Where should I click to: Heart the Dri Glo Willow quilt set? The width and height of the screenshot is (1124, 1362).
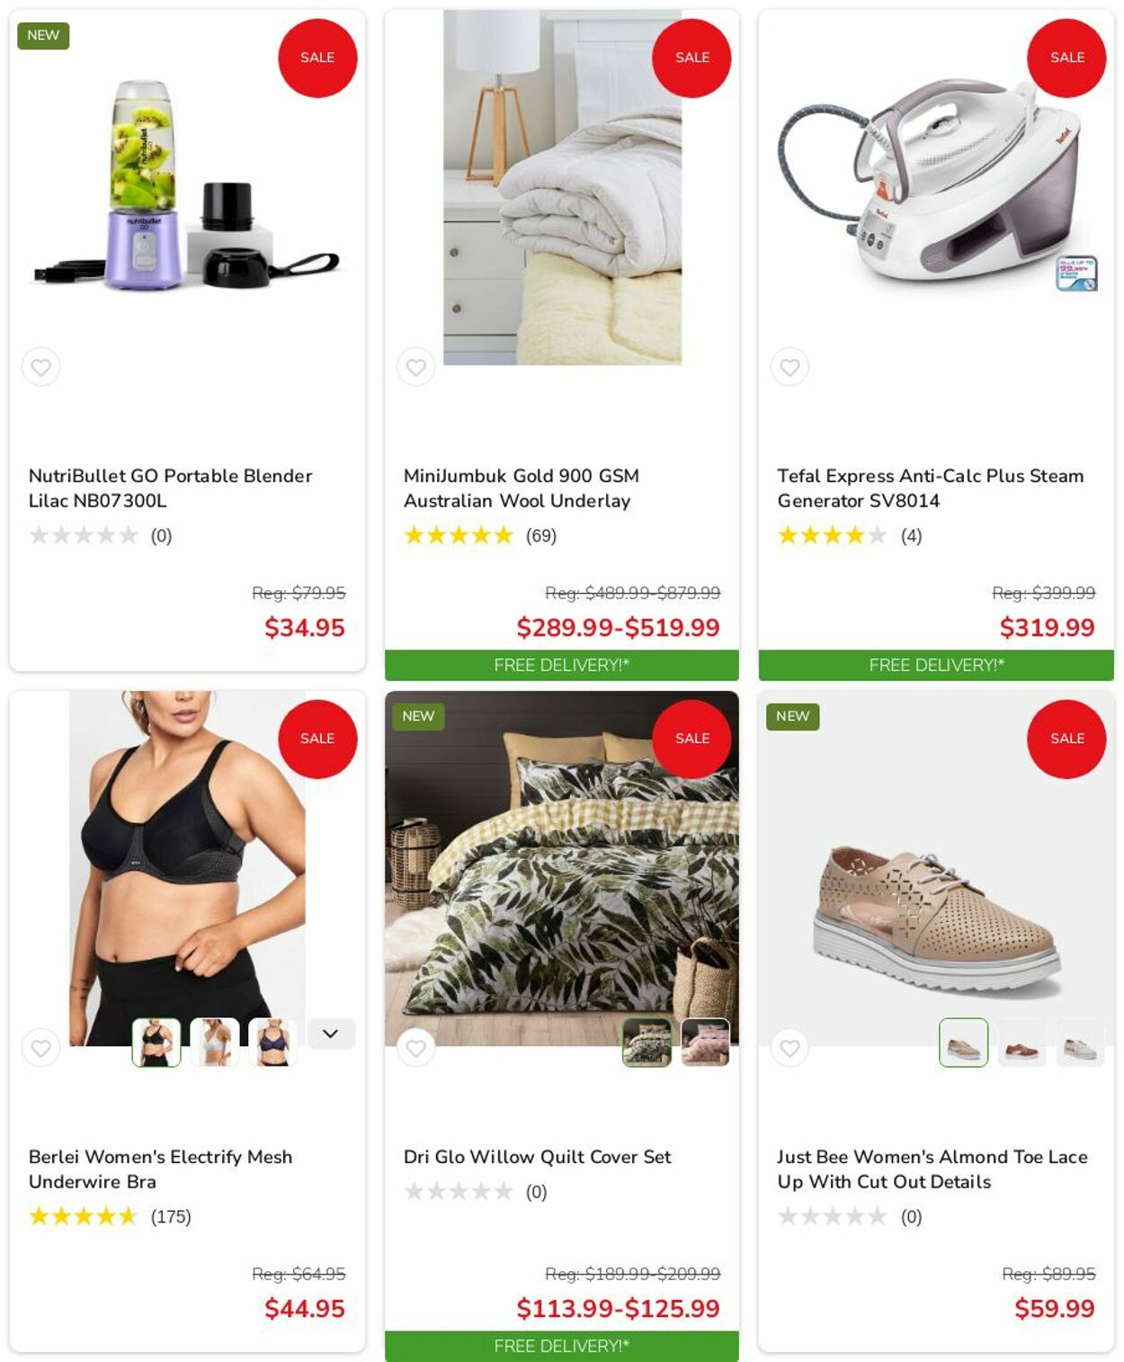[415, 1048]
